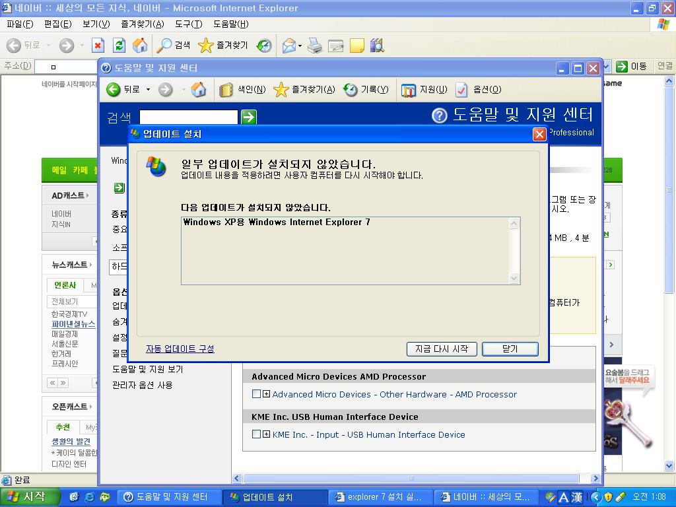Expand the AD캐스트 section arrow on Naver

coord(88,195)
